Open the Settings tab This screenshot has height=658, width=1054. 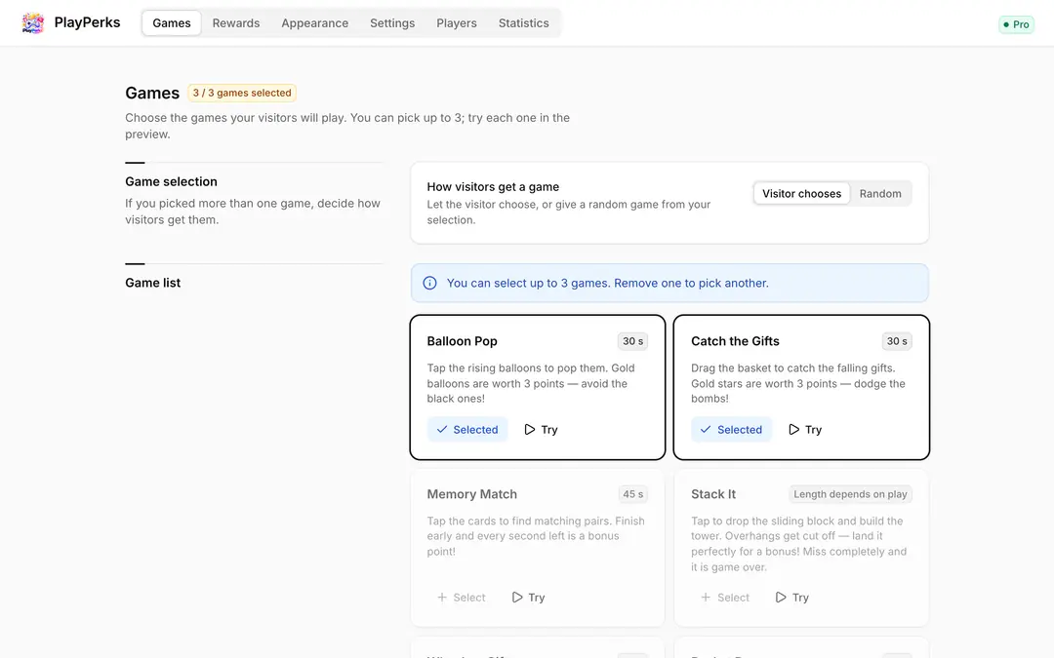(392, 22)
